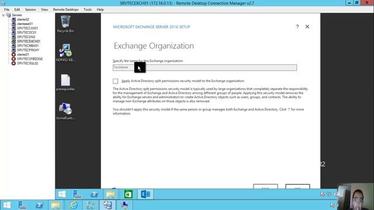Click the green connected icon beside SRVTECEXCH01

click(13, 41)
